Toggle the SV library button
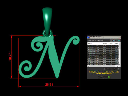The image size is (128, 96). pos(113,41)
